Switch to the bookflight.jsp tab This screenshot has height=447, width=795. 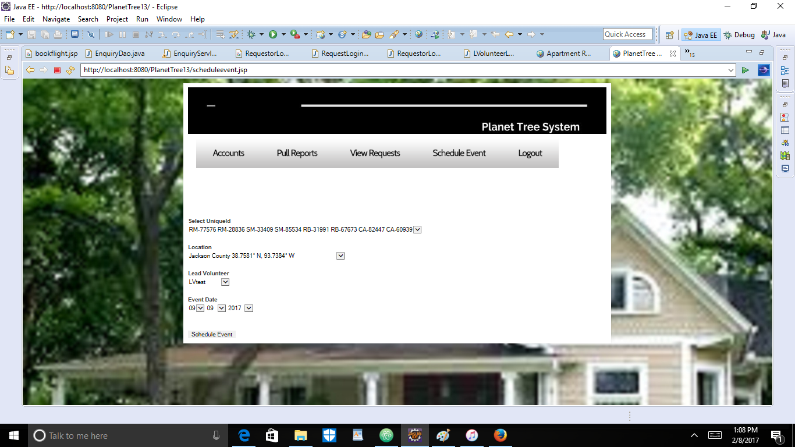point(51,54)
